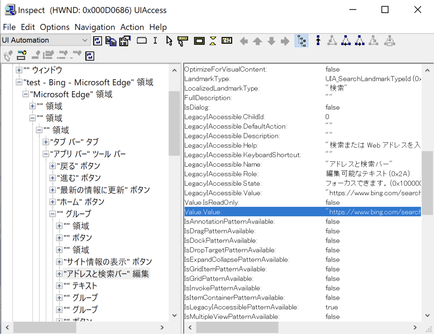Click the LegacyIAccessible.State property row
434x334 pixels.
coord(302,183)
